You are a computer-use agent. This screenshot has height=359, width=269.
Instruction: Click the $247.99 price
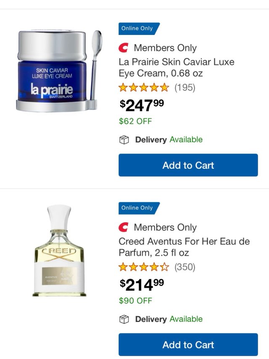[142, 105]
